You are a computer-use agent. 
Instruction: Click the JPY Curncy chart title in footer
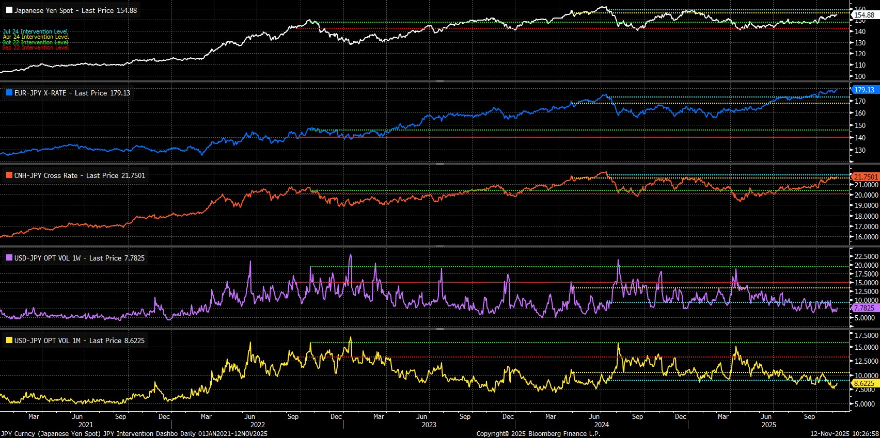[134, 434]
